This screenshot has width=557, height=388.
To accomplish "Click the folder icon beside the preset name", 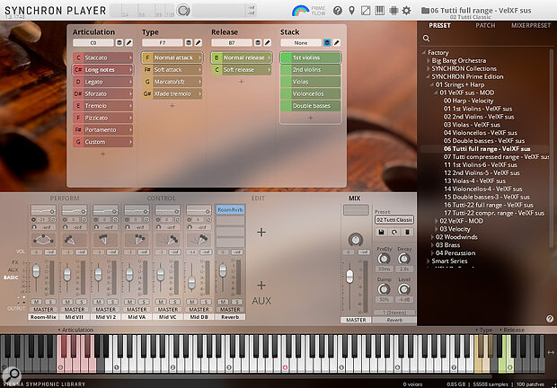I will [x=425, y=11].
